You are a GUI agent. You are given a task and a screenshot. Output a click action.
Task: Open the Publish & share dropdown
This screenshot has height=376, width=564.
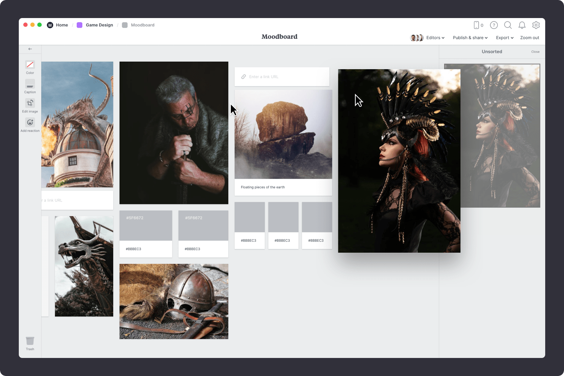(x=470, y=38)
